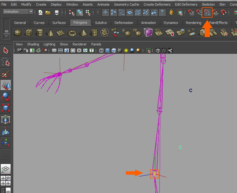Open the Animation menu set dropdown
Screen dimensions: 237x193
[18, 11]
